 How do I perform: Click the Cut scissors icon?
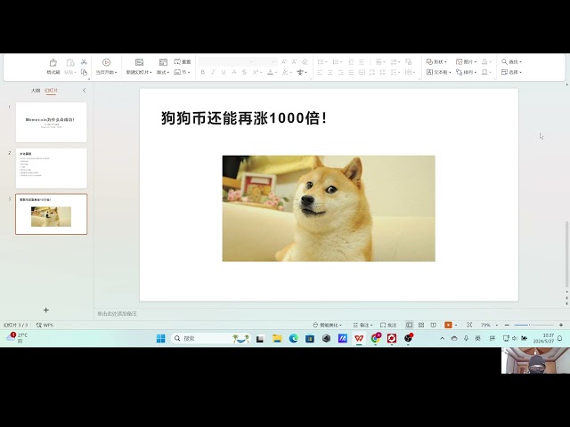coord(84,61)
